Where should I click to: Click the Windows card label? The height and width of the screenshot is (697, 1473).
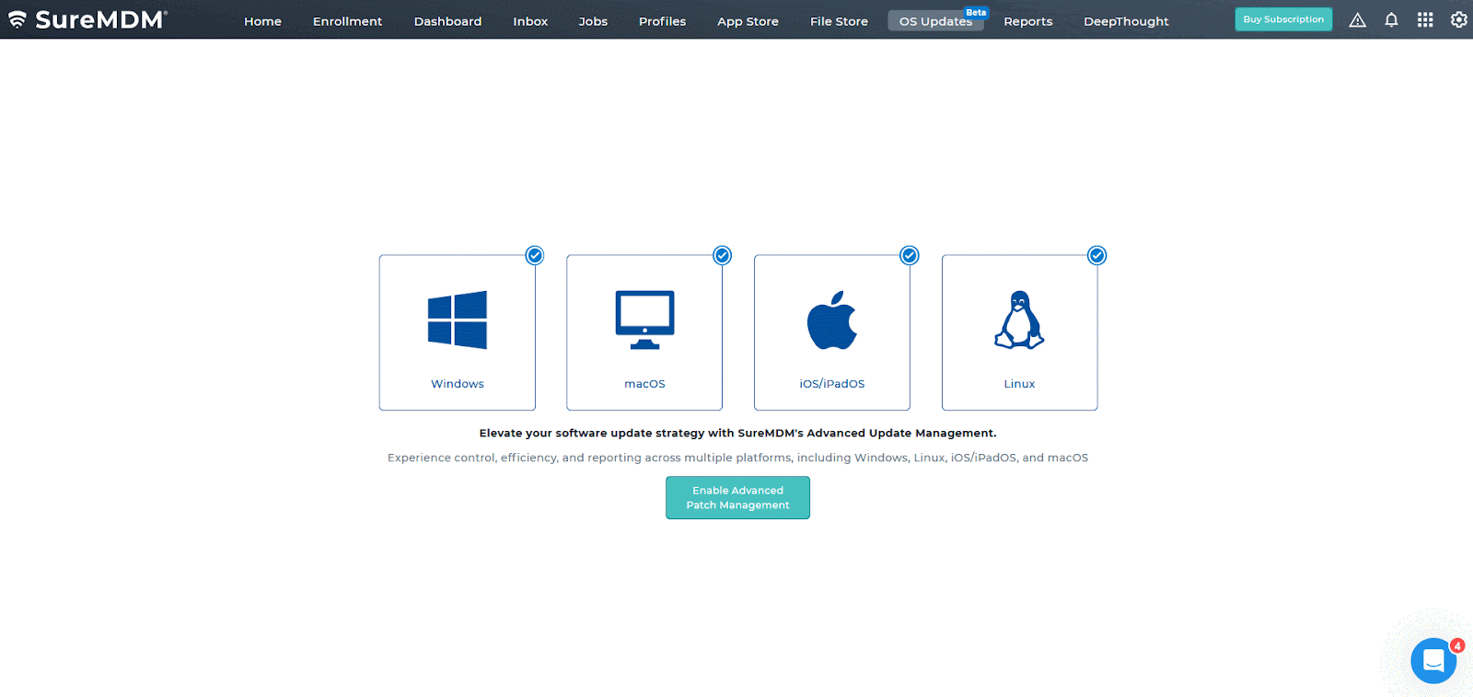[458, 384]
